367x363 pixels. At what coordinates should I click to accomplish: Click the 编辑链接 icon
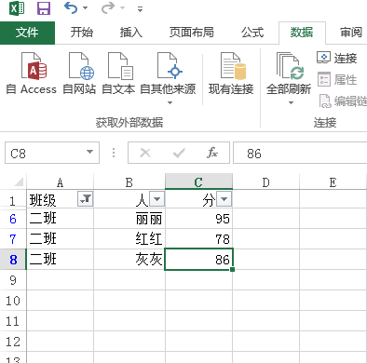click(325, 101)
